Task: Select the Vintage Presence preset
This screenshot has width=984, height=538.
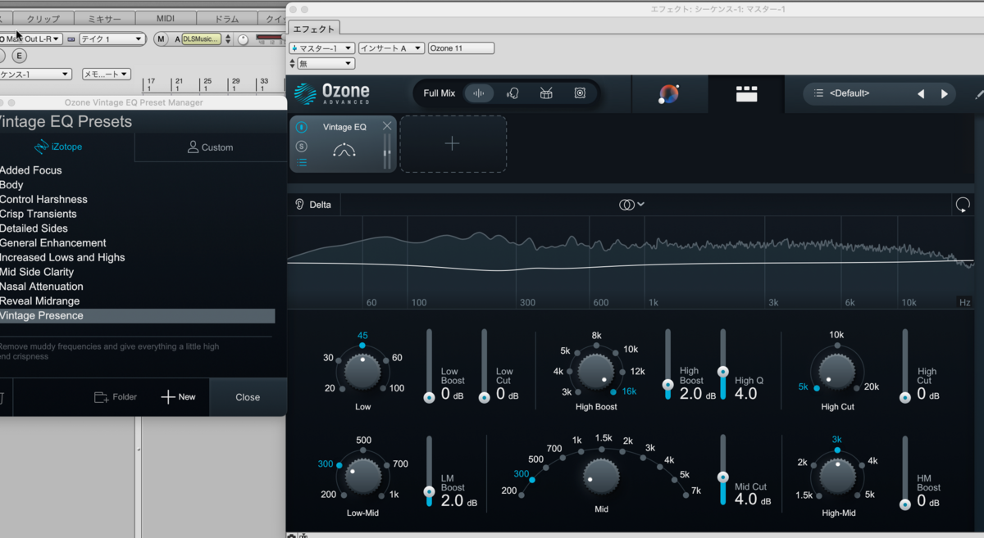Action: 137,316
